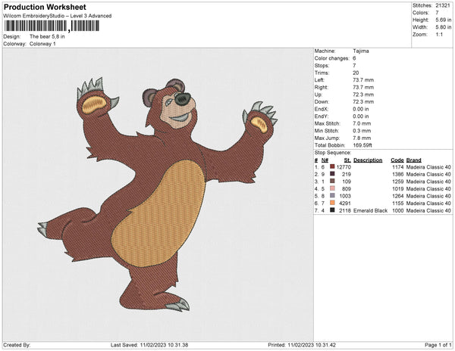
Task: Click the Total Bobbin value '169.59ft'
Action: (x=362, y=145)
